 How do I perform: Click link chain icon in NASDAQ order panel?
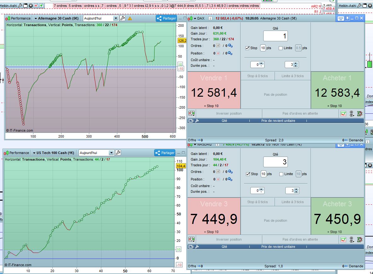(352, 240)
